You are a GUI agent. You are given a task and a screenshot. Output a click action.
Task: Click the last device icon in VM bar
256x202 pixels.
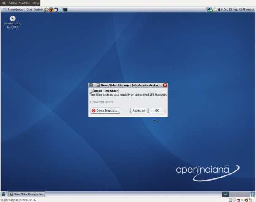(250, 200)
